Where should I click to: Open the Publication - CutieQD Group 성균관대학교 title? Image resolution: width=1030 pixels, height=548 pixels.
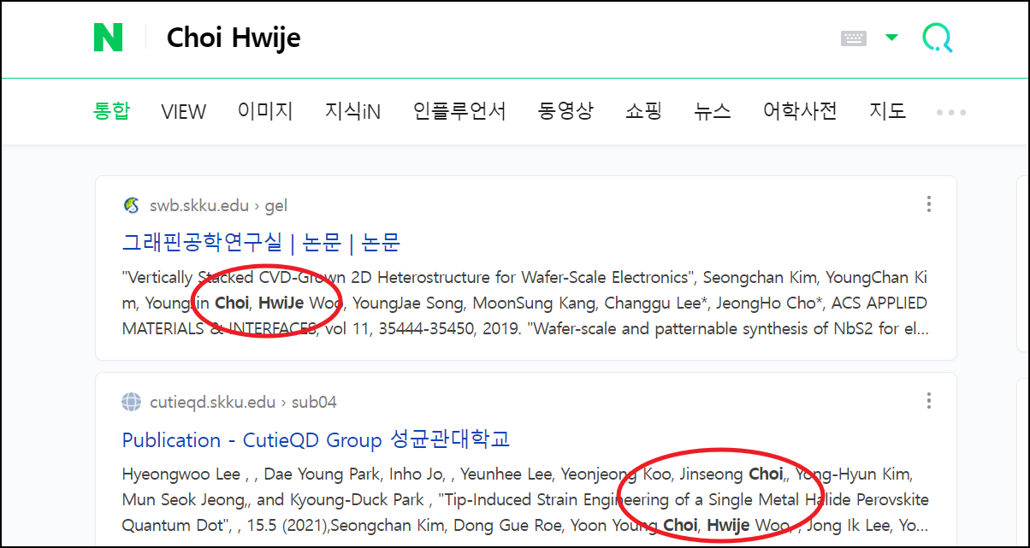click(316, 439)
